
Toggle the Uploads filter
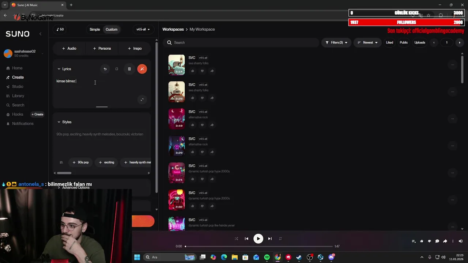pyautogui.click(x=420, y=42)
